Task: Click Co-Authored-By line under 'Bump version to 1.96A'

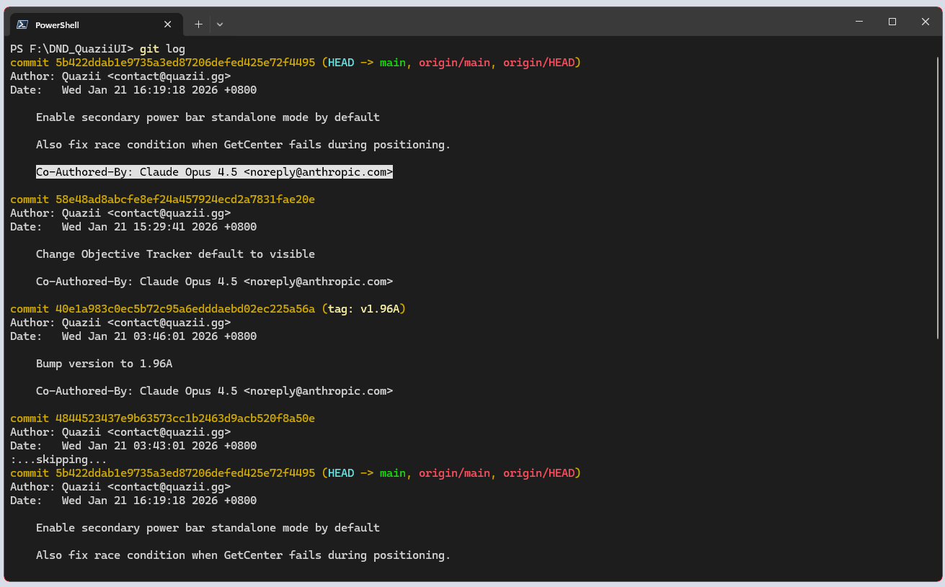Action: click(x=214, y=391)
